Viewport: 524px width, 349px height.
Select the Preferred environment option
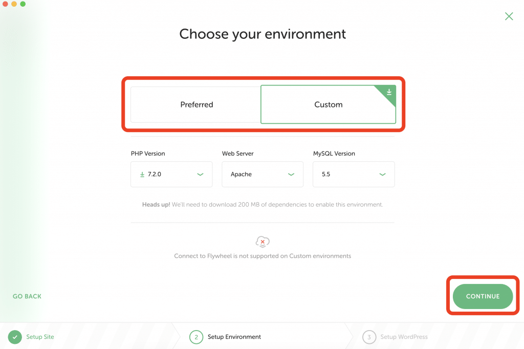(x=195, y=104)
